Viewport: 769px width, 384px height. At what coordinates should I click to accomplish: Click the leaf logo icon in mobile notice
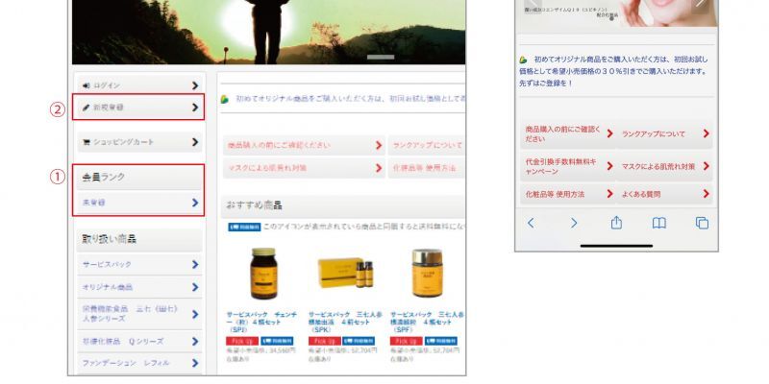click(x=523, y=60)
